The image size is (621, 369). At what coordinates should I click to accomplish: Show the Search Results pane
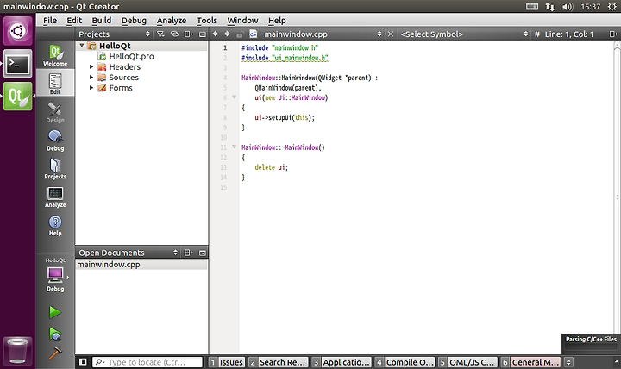point(278,362)
